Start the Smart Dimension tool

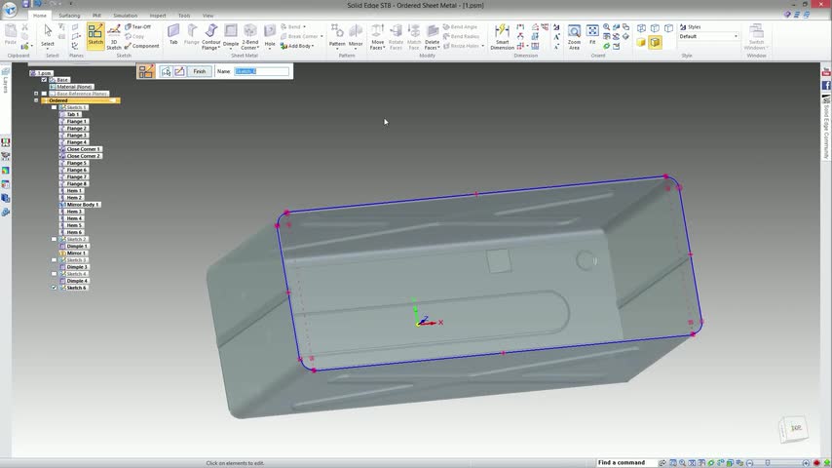502,37
